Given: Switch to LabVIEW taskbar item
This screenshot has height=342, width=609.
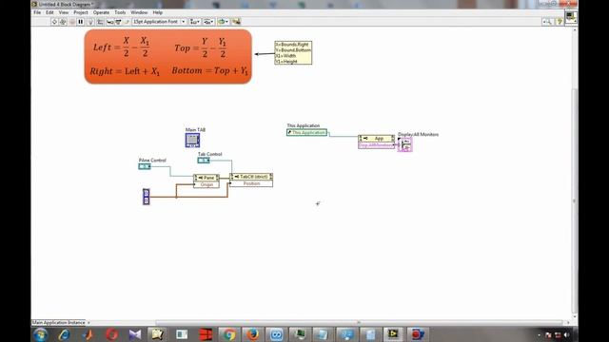Looking at the screenshot, I should tap(393, 334).
